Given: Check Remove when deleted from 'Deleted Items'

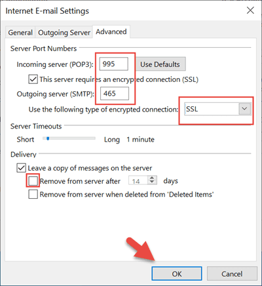Looking at the screenshot, I should [33, 194].
